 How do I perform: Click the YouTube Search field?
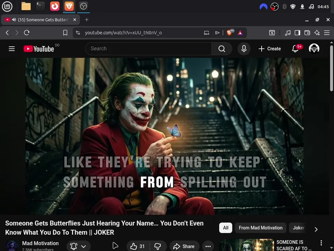(x=148, y=49)
